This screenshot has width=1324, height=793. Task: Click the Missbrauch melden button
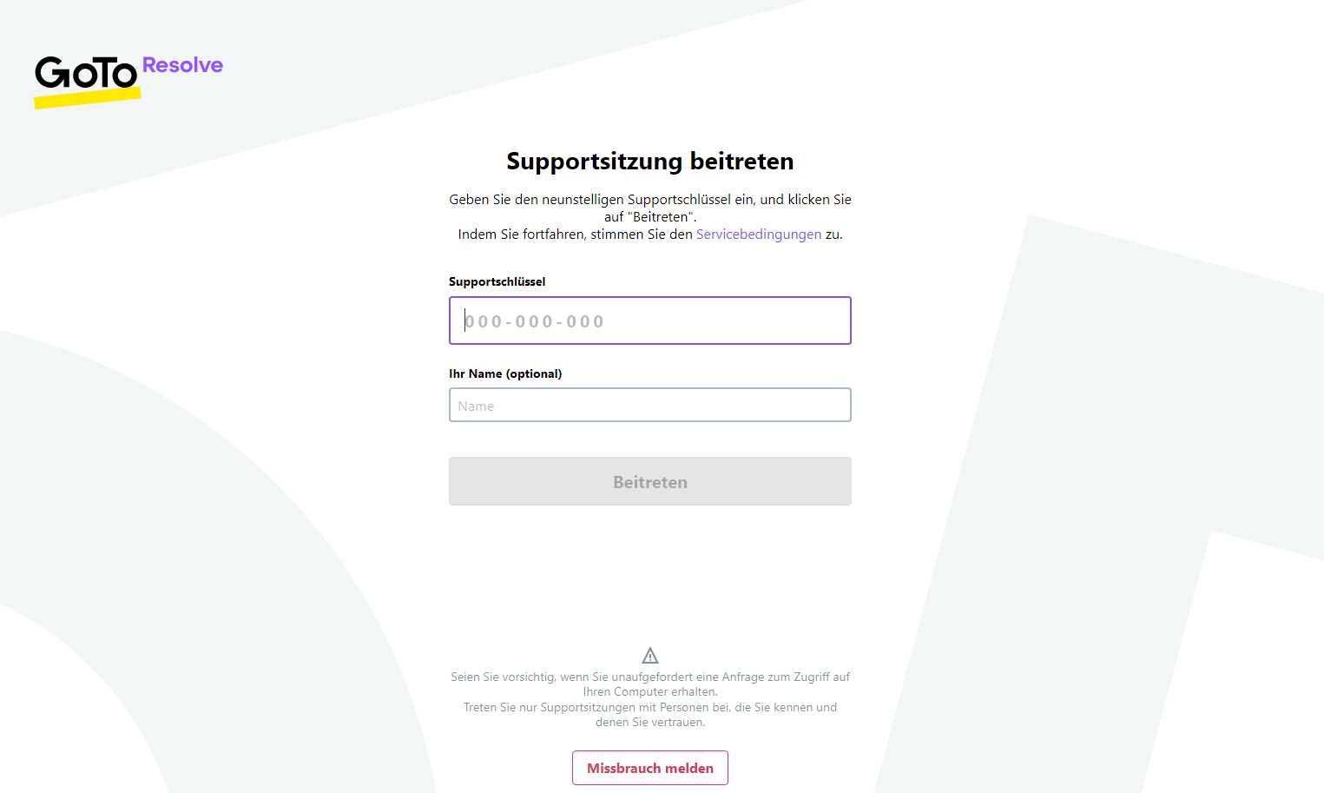(x=649, y=768)
